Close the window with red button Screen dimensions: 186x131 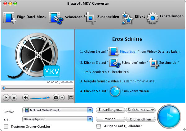5,3
